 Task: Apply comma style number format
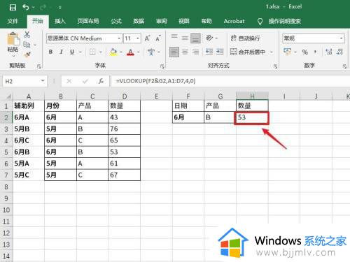pos(315,52)
